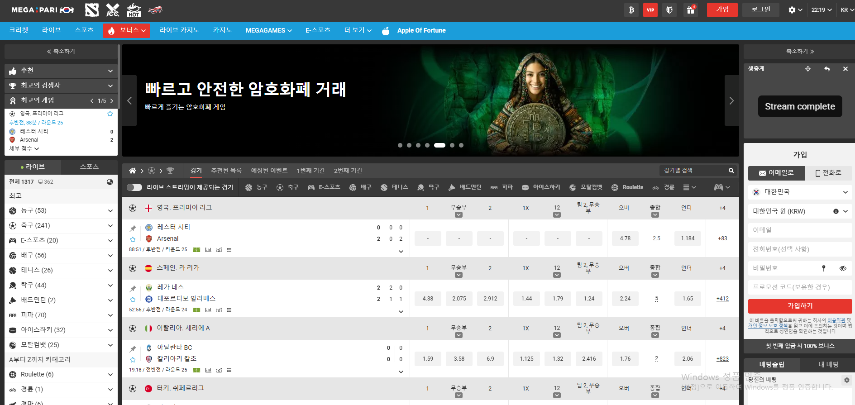Open gamepad icon menu in sport bar

[722, 187]
